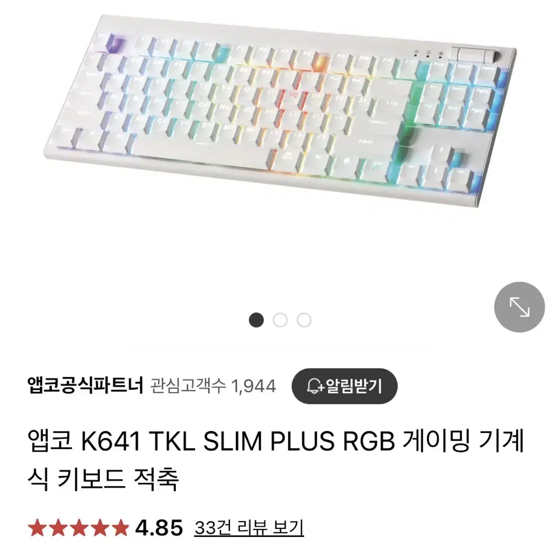Screen dimensions: 560x560
Task: Tap the 알림받기 text on the dark button
Action: (x=354, y=386)
